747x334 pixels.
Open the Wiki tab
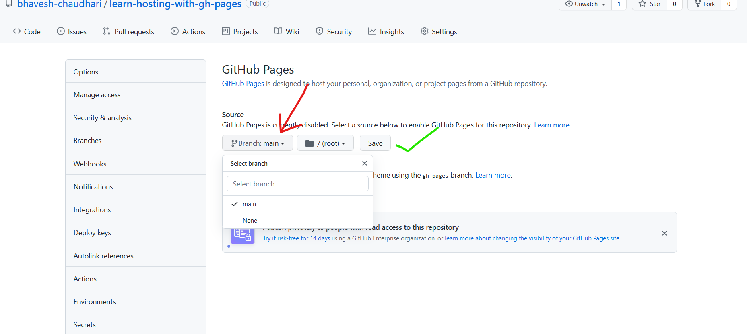pos(287,31)
